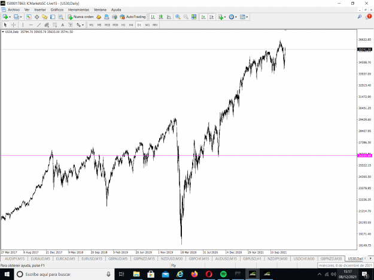Open the Market Watch window icon

pos(29,17)
